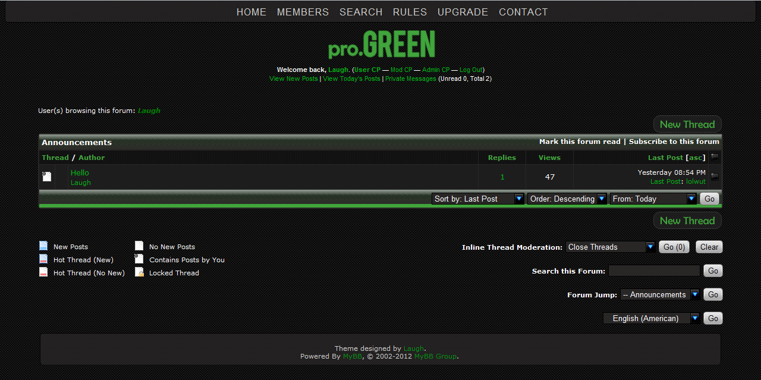Open the English (American) language dropdown
761x380 pixels.
[x=652, y=318]
